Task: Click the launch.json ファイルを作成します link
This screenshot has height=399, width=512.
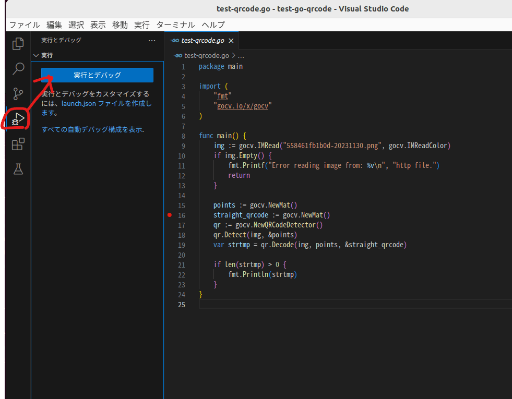Action: [x=106, y=104]
